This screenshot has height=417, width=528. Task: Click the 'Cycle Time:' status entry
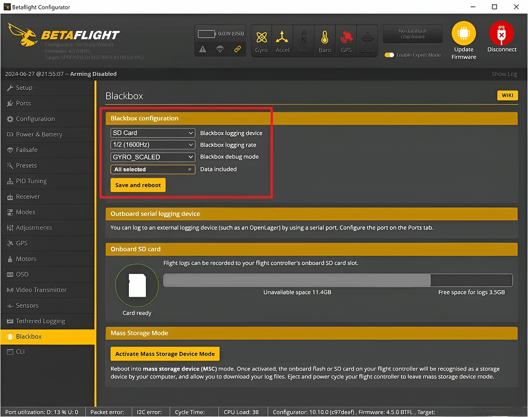pos(190,412)
